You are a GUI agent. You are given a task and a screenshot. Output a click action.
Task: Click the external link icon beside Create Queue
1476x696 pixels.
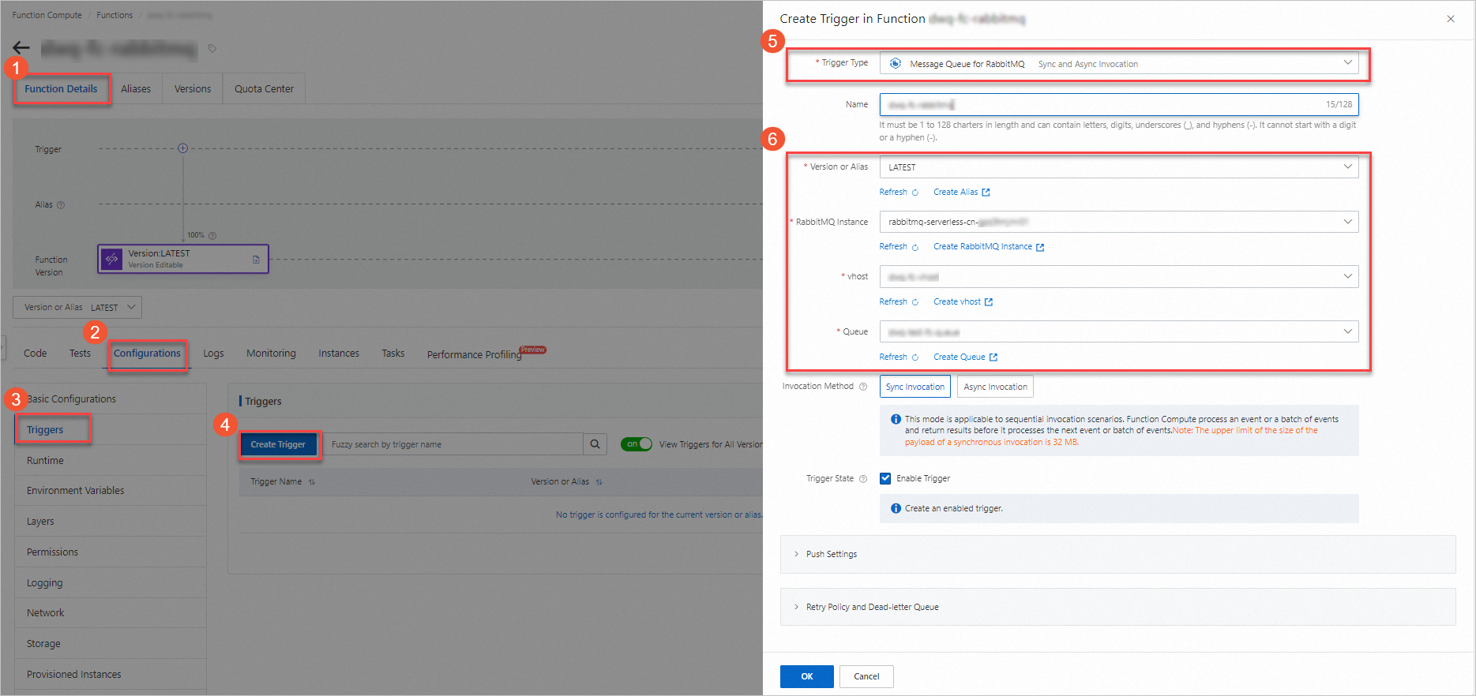(x=993, y=357)
